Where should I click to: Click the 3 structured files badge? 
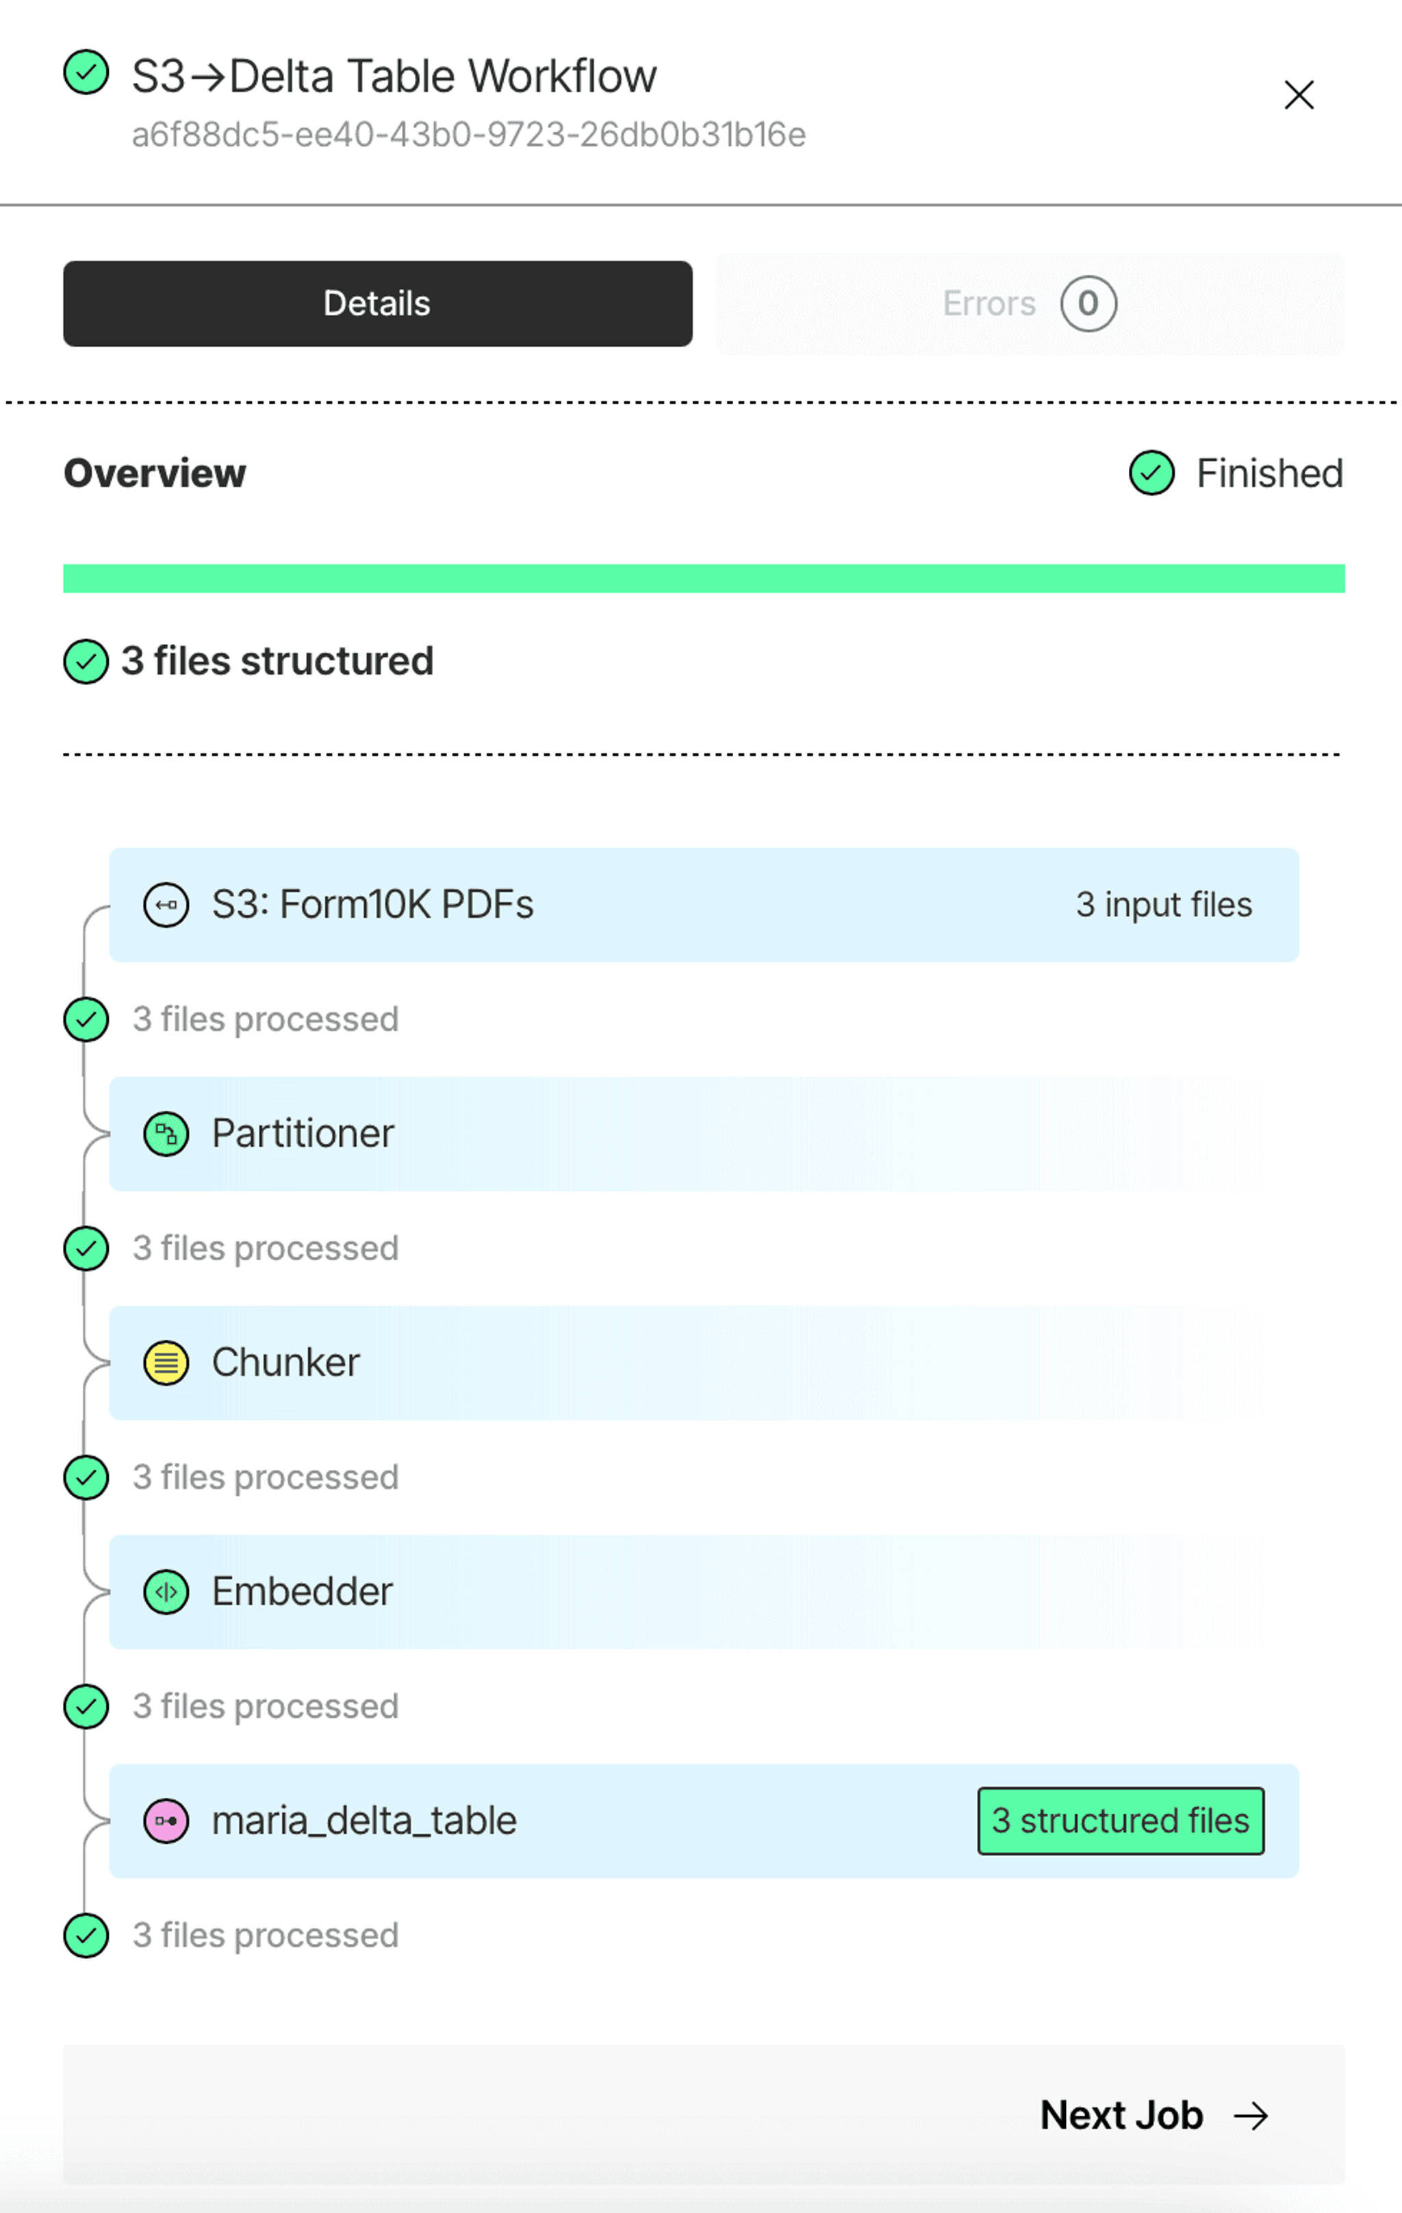(1121, 1821)
